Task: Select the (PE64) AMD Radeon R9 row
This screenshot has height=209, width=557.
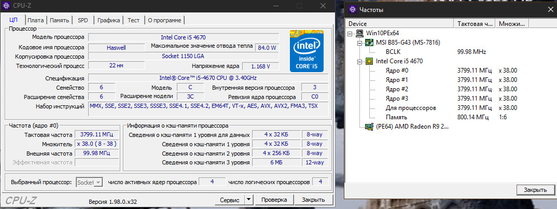Action: click(x=412, y=127)
